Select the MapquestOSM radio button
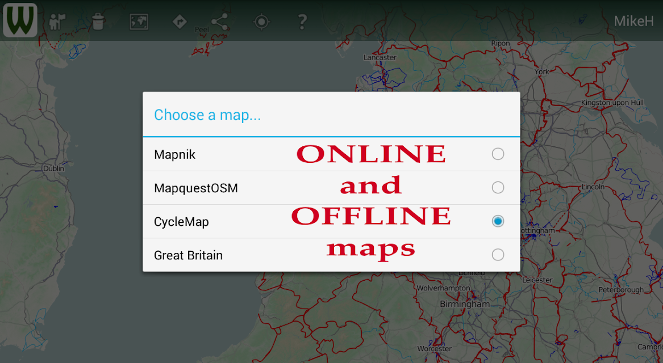 [498, 187]
